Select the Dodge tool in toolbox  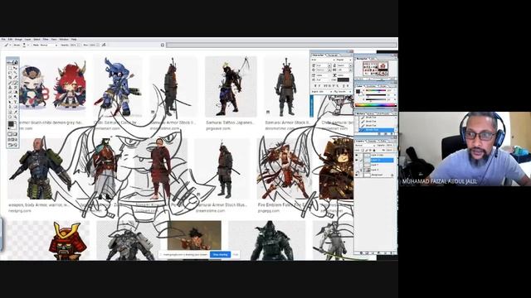(x=16, y=96)
